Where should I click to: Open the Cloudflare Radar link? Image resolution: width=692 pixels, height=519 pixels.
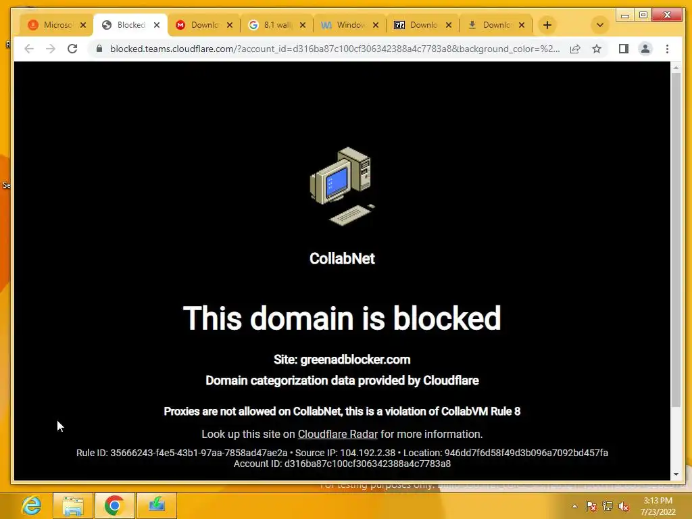tap(338, 434)
